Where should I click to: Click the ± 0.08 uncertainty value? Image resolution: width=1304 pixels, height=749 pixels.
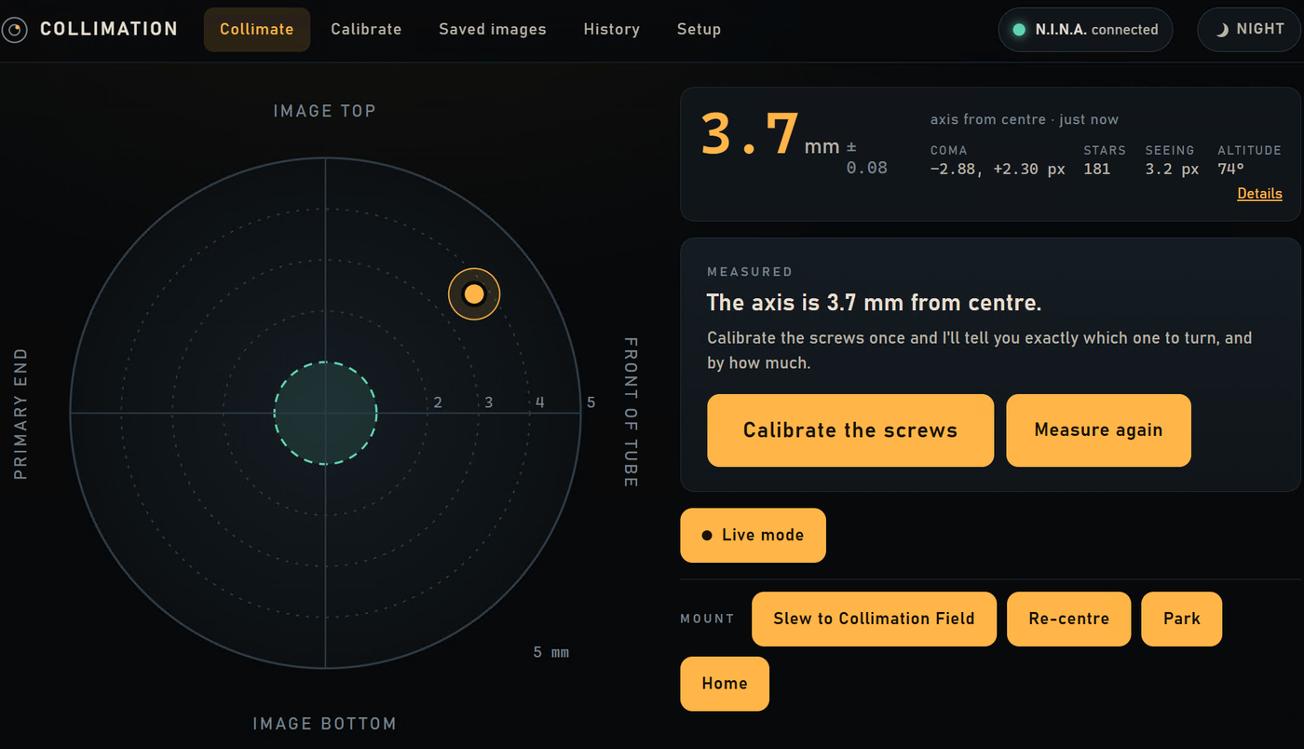click(866, 157)
